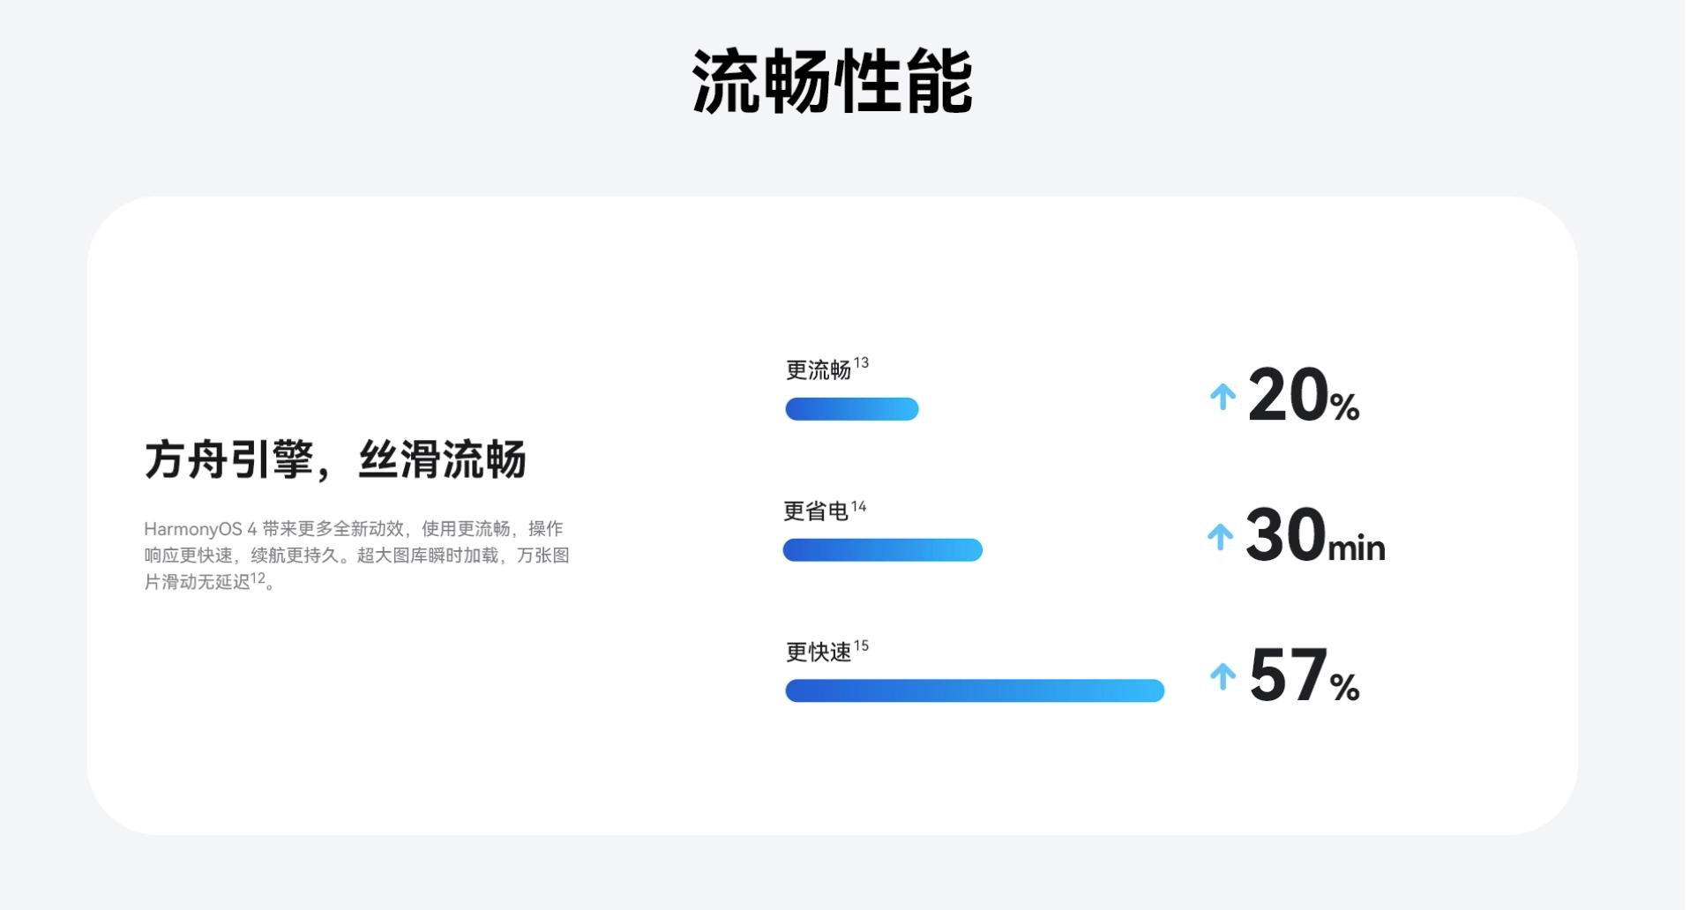Open footnote 13 next to 更流畅
1690x910 pixels.
pos(861,362)
